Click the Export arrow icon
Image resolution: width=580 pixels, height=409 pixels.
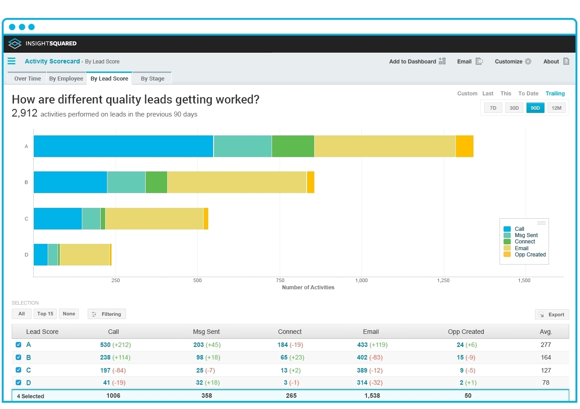[541, 315]
